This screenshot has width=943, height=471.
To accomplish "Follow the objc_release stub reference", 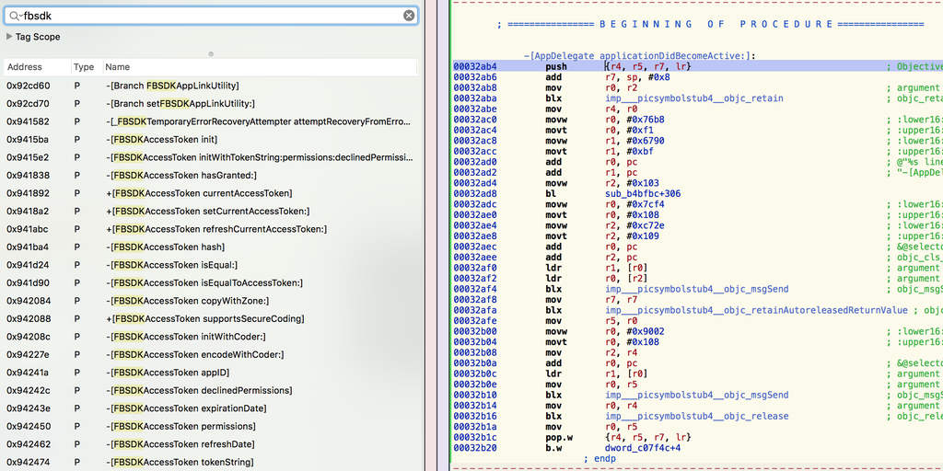I will click(x=696, y=416).
